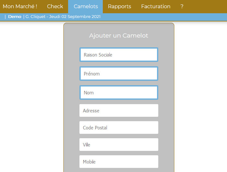Focus the Mobile input field

pyautogui.click(x=119, y=162)
